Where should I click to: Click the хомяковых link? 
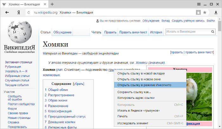coord(51,75)
